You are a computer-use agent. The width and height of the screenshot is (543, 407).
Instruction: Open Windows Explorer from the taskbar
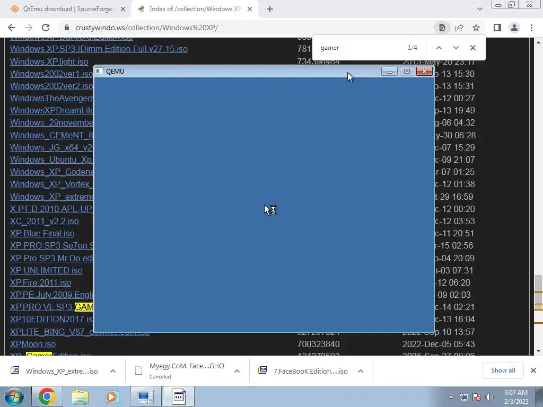(x=80, y=396)
